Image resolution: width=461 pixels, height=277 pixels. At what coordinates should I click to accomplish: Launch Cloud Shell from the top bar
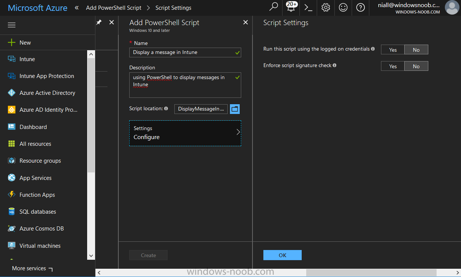(x=308, y=7)
